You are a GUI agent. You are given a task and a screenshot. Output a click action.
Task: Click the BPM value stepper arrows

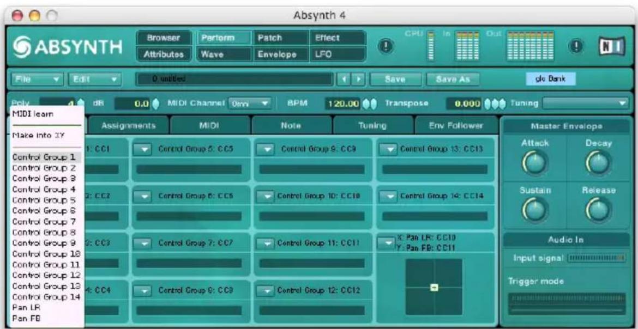[x=370, y=103]
